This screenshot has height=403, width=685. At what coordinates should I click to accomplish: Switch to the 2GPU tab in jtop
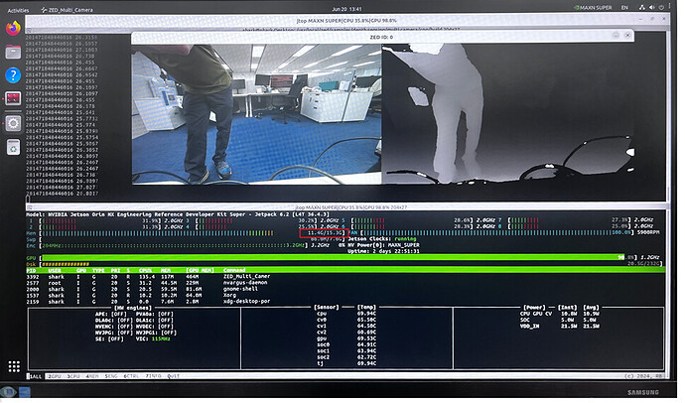tap(55, 376)
